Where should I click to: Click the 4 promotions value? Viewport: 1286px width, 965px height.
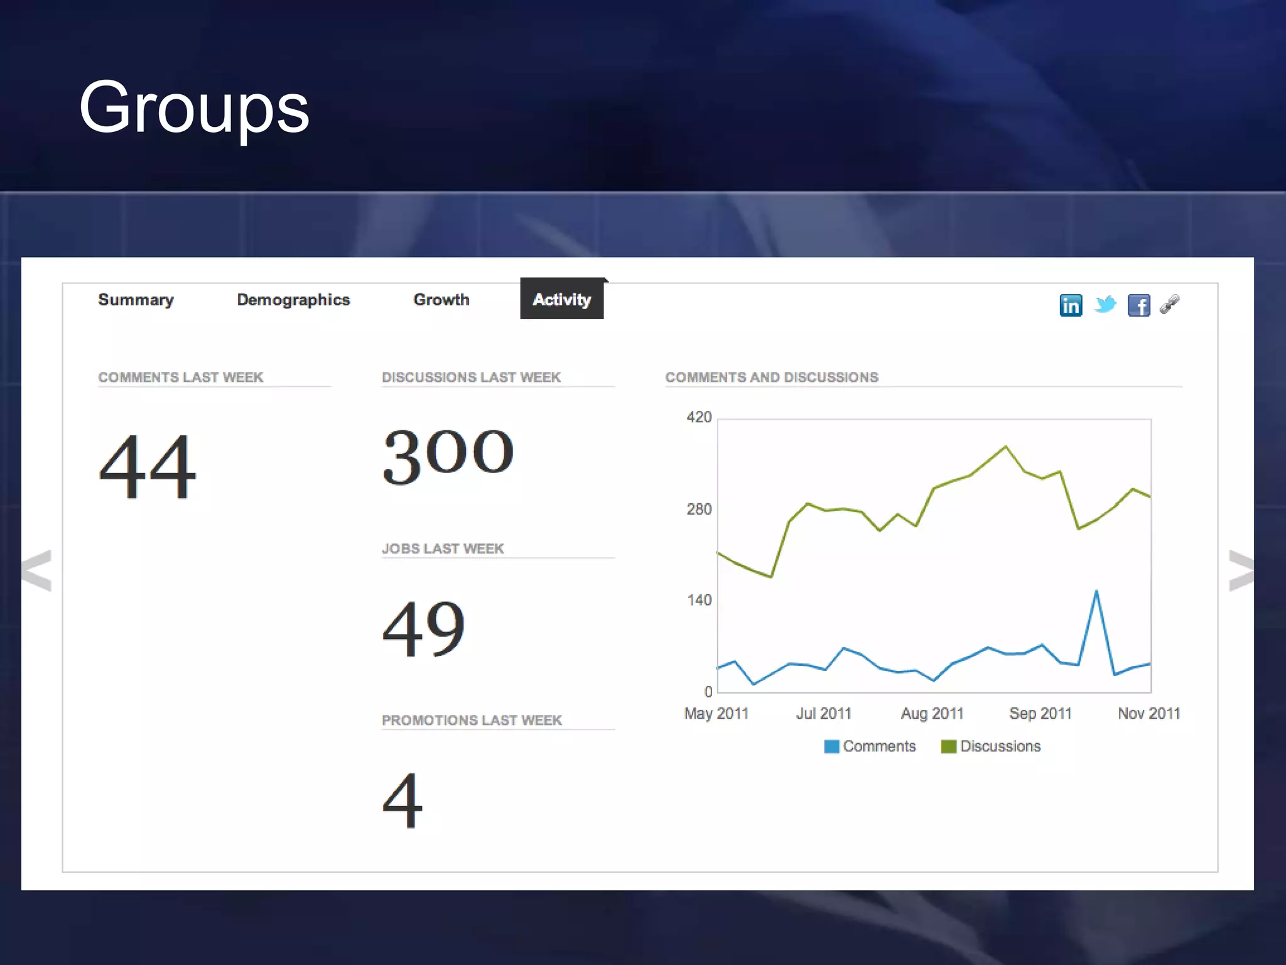coord(403,800)
